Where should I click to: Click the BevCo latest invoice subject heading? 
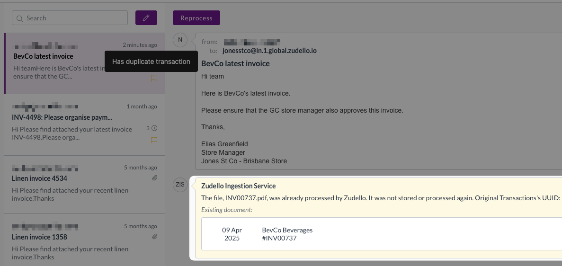[235, 63]
